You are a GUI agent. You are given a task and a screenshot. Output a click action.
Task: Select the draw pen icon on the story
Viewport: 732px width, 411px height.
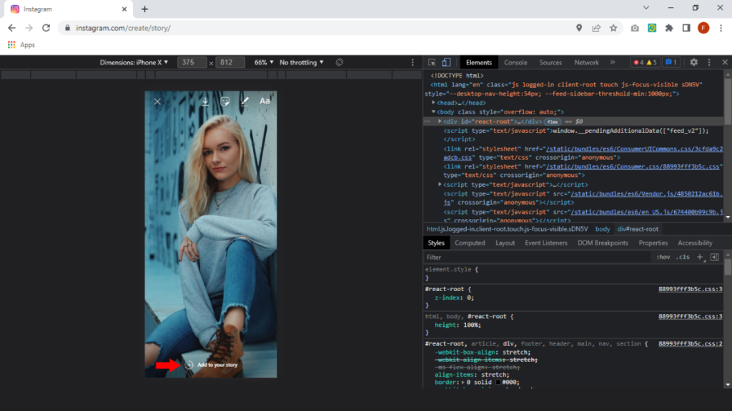(x=244, y=101)
